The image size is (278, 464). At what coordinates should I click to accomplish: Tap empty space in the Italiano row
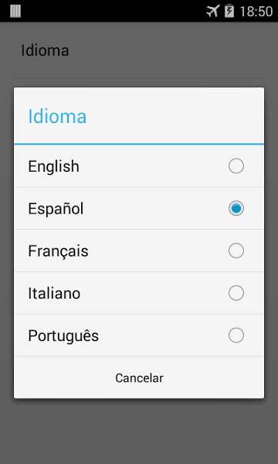(154, 293)
